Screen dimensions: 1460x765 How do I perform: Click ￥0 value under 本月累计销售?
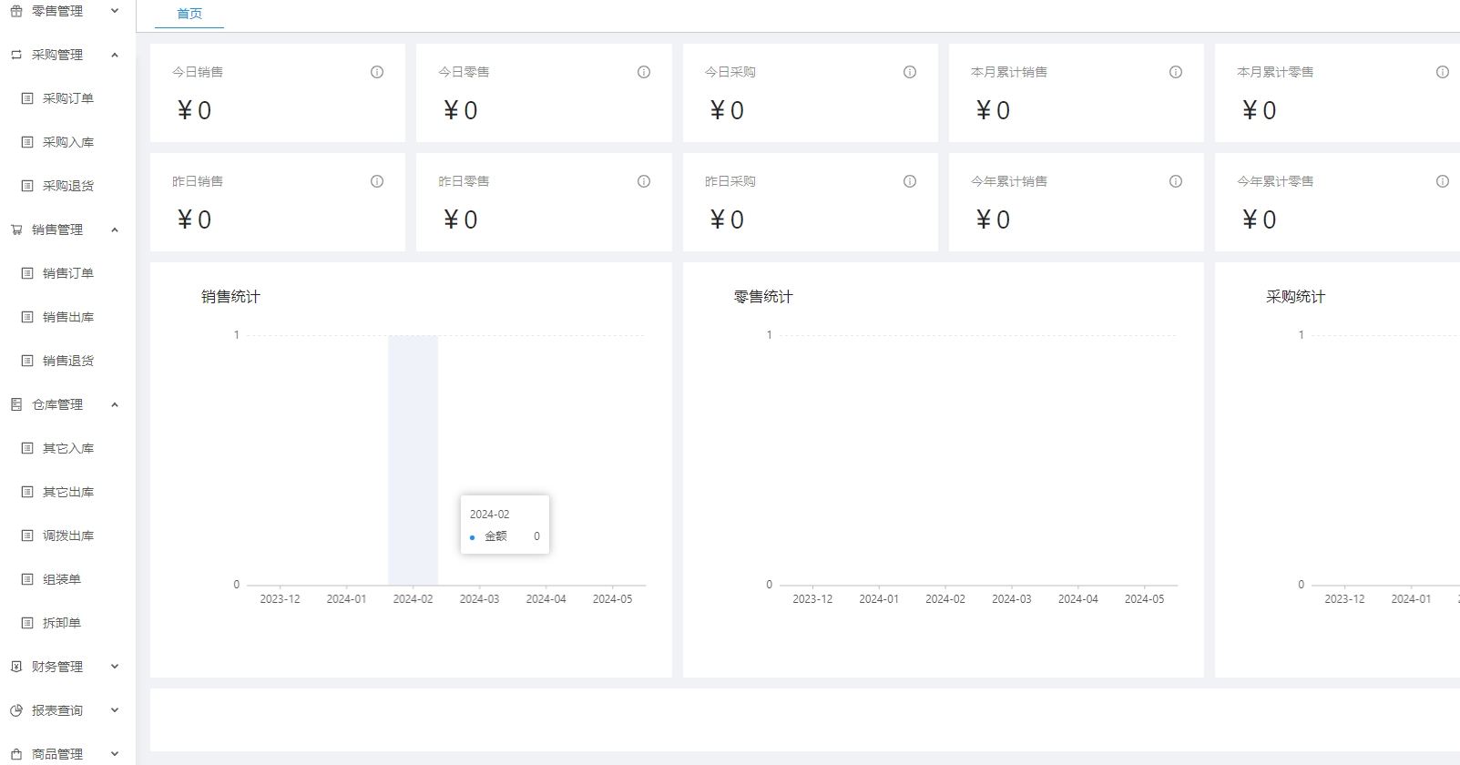993,110
